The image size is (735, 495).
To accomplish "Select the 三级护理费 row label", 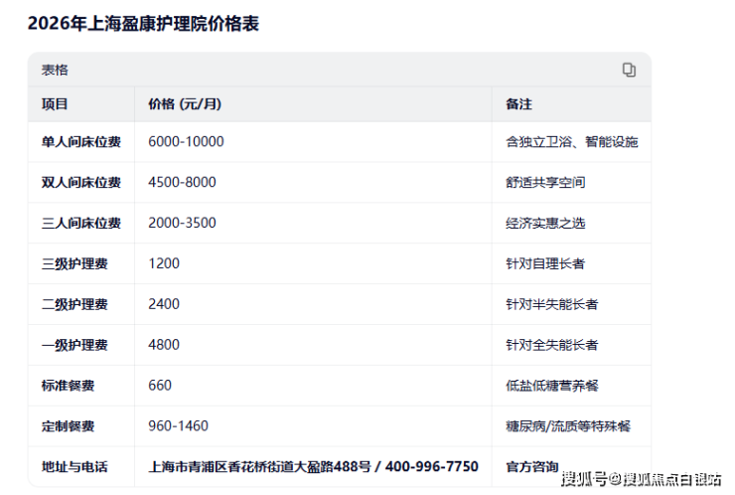I will click(x=74, y=263).
